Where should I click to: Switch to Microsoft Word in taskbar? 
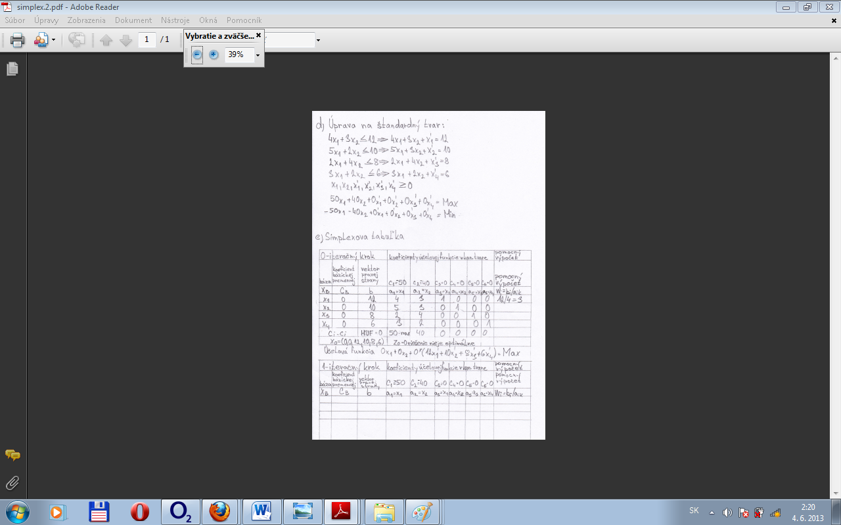[261, 512]
